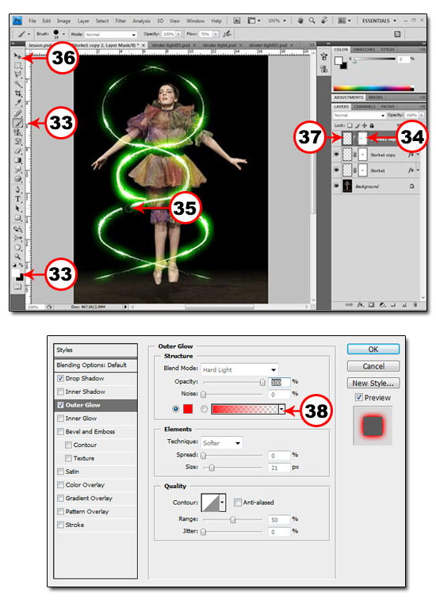This screenshot has height=600, width=436.
Task: Enable the Bevel and Emboss checkbox
Action: coord(60,432)
